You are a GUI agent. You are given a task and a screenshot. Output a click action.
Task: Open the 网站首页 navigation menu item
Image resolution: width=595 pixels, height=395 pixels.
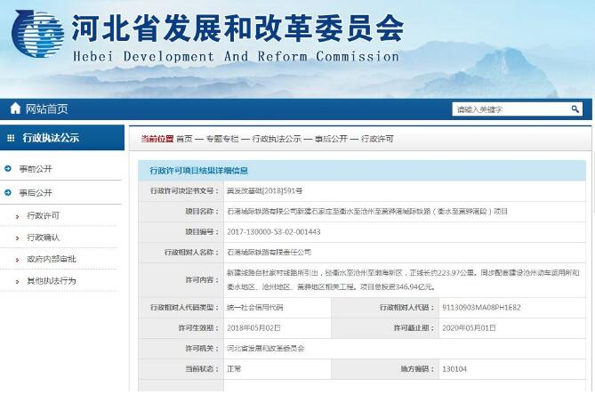[x=46, y=109]
